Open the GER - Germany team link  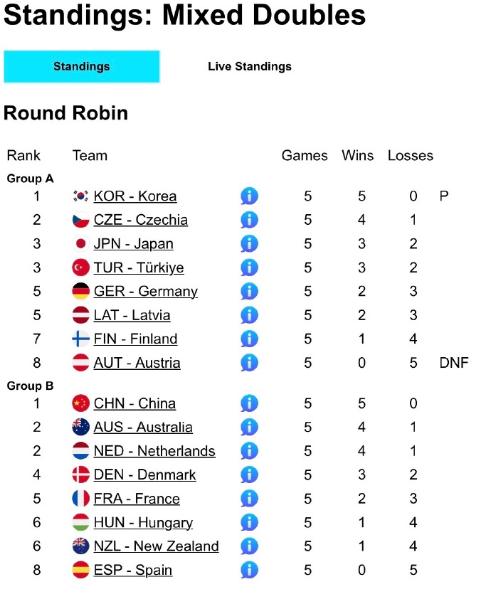[145, 292]
